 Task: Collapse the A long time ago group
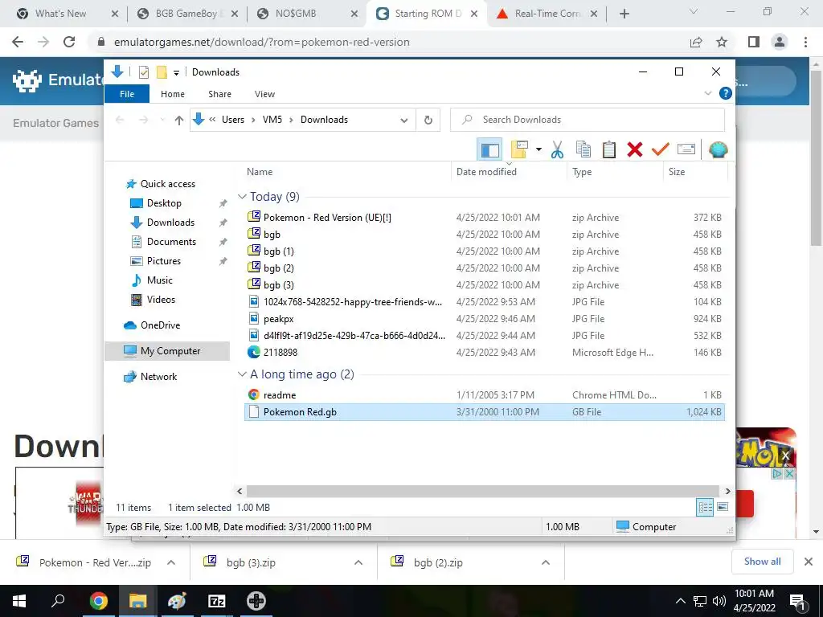[242, 374]
